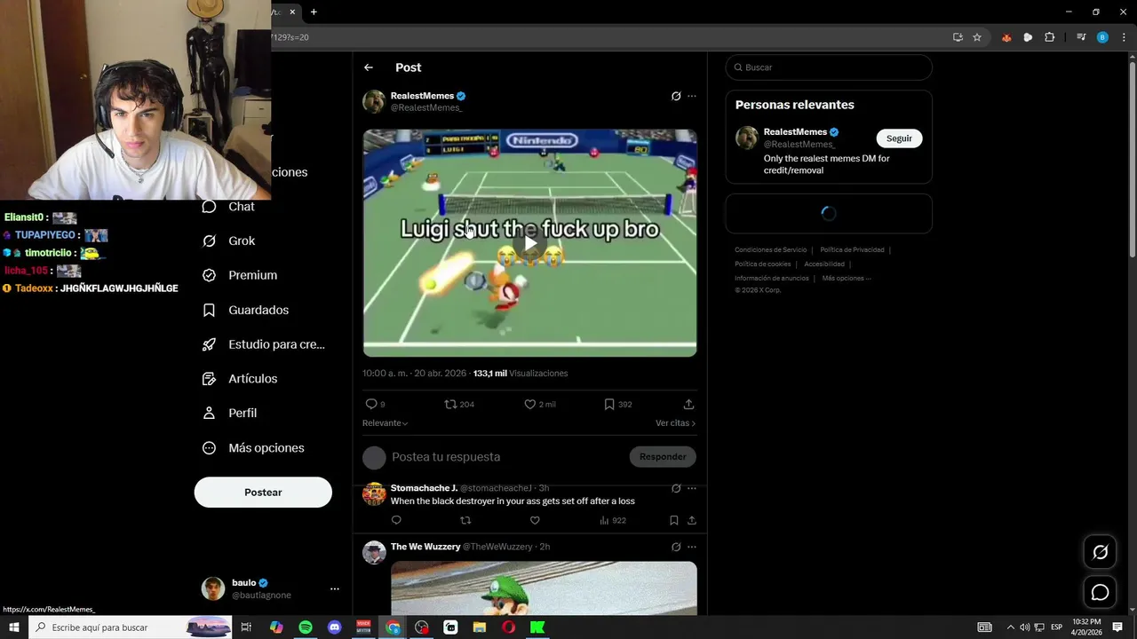Open the volume control in system tray
1137x639 pixels.
1024,627
